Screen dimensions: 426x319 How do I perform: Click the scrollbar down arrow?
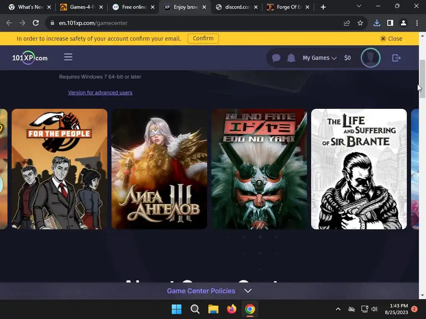point(422,295)
